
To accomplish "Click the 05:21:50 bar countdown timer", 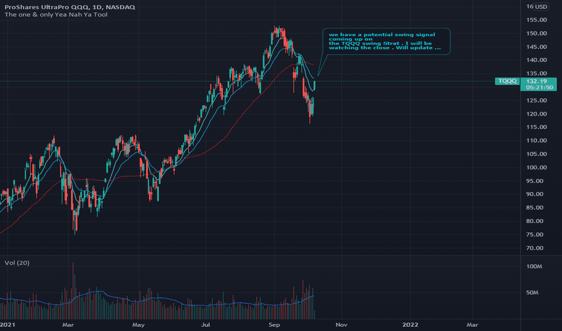I will [x=540, y=87].
